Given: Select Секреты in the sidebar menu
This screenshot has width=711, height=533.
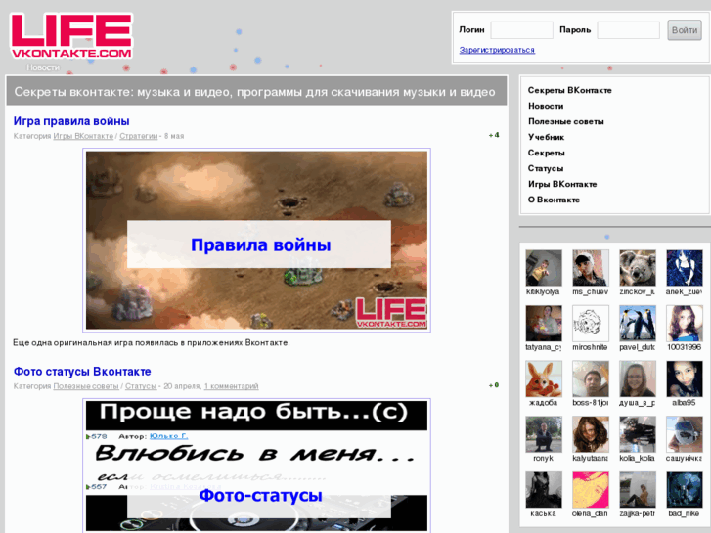Looking at the screenshot, I should click(x=546, y=153).
